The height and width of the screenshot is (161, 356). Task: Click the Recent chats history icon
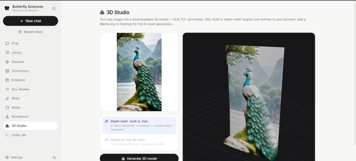20,32
